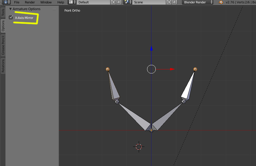256x166 pixels.
Task: Open the Window menu
Action: click(x=46, y=2)
